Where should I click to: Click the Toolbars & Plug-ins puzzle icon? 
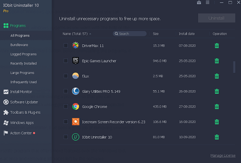pyautogui.click(x=6, y=112)
